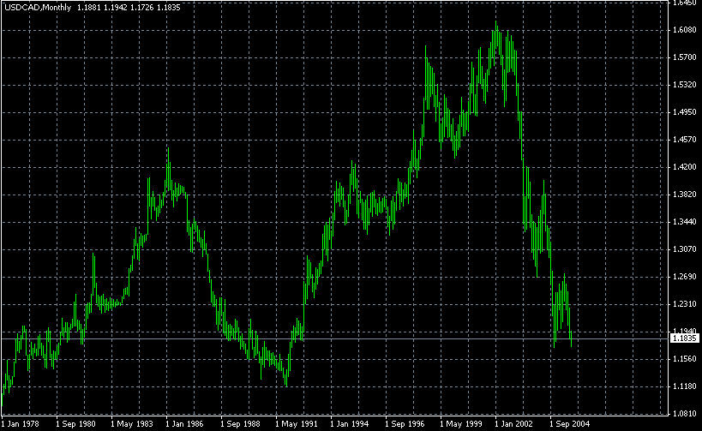Image resolution: width=702 pixels, height=431 pixels.
Task: Click the USDCAD,Monthly chart title
Action: click(38, 8)
